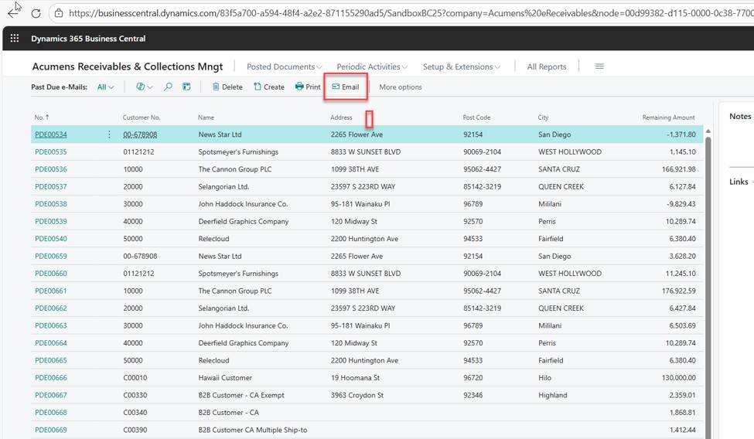
Task: Click the list vertical scrollbar
Action: coord(708,286)
